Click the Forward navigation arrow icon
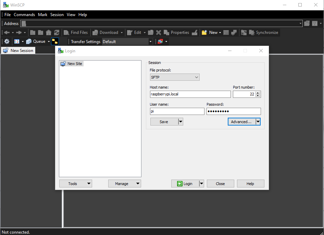Screen dimensions: 324x235 point(19,32)
